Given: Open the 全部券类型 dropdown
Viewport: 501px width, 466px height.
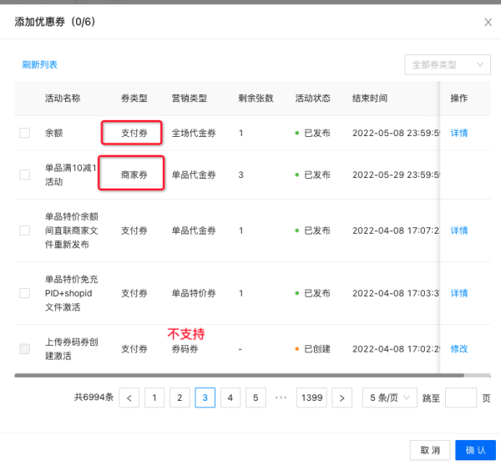Looking at the screenshot, I should pos(448,64).
